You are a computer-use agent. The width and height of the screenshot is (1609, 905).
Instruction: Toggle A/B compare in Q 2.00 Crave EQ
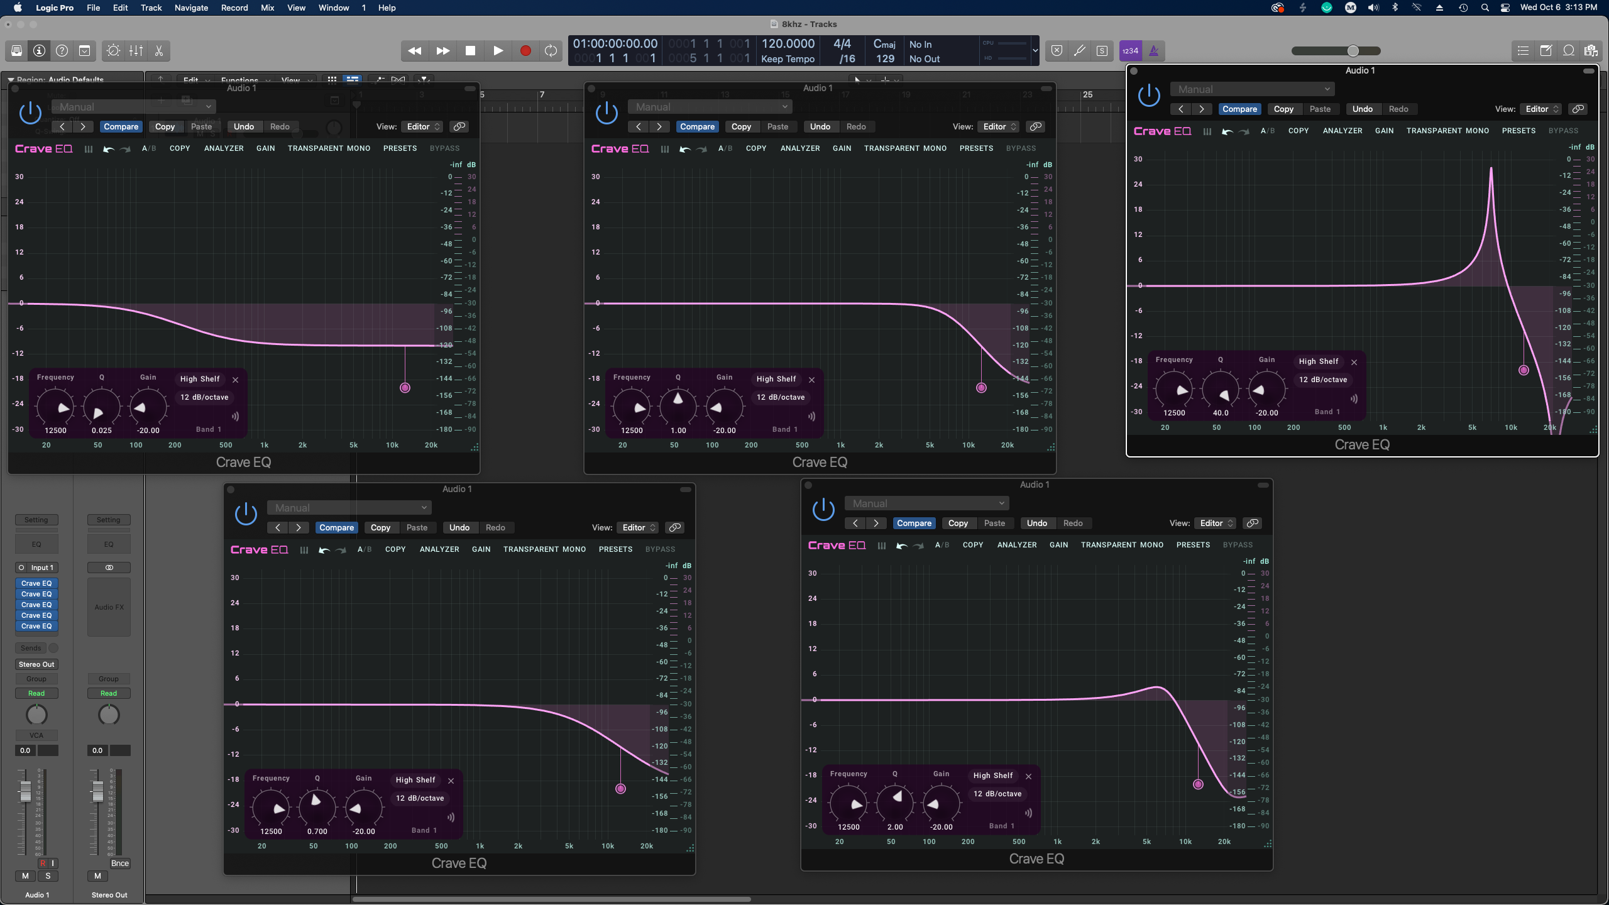coord(942,545)
